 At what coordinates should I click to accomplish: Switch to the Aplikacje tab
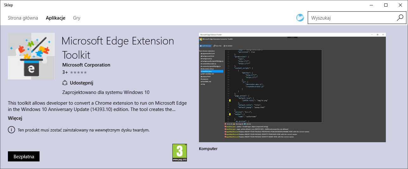click(56, 18)
